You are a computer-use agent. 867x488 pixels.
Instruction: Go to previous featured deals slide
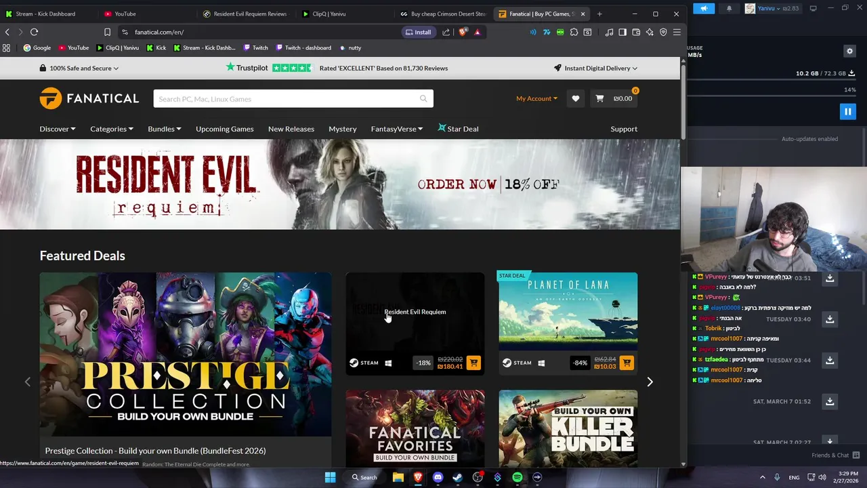coord(28,382)
